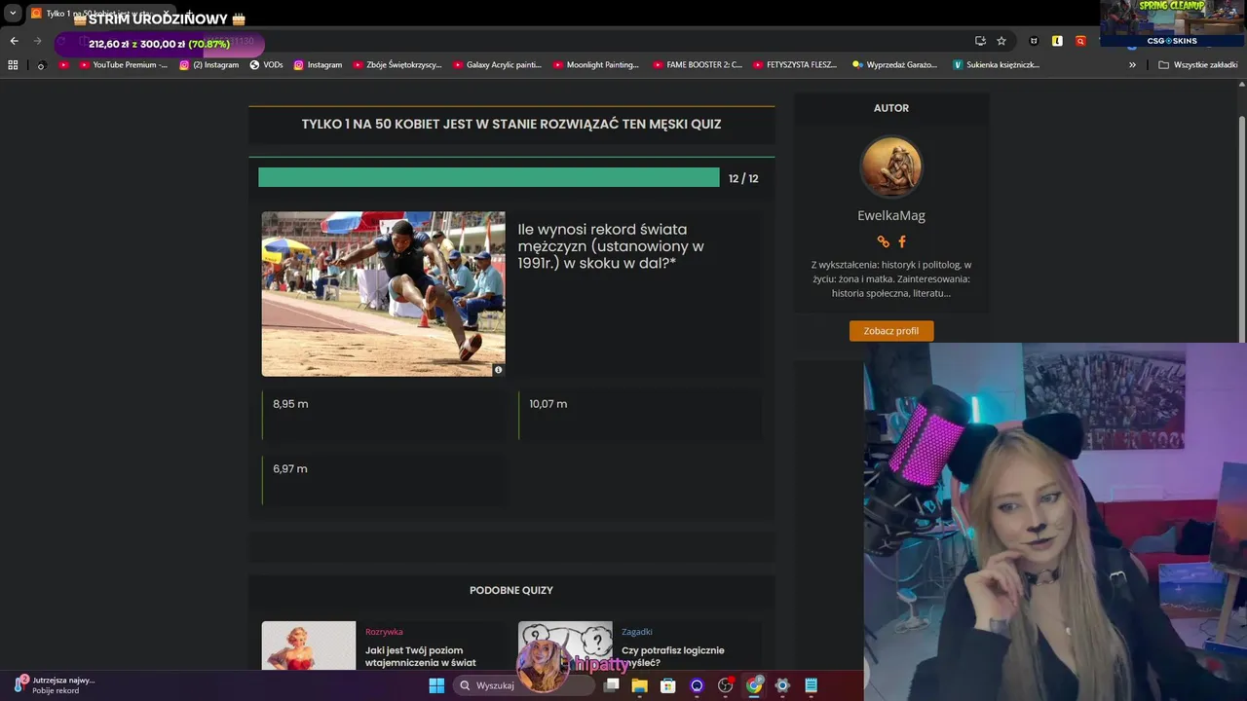Select the answer 6,97 m
Screen dimensions: 1247x701
(384, 480)
